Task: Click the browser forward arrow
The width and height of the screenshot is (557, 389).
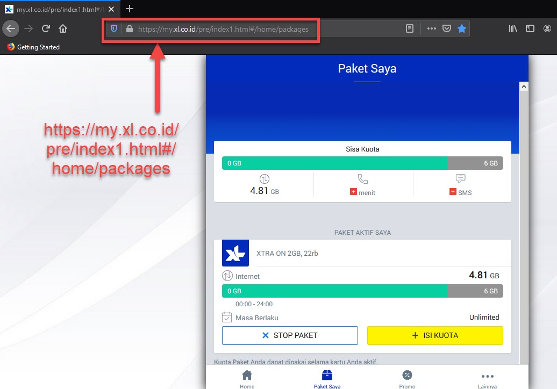Action: point(28,28)
